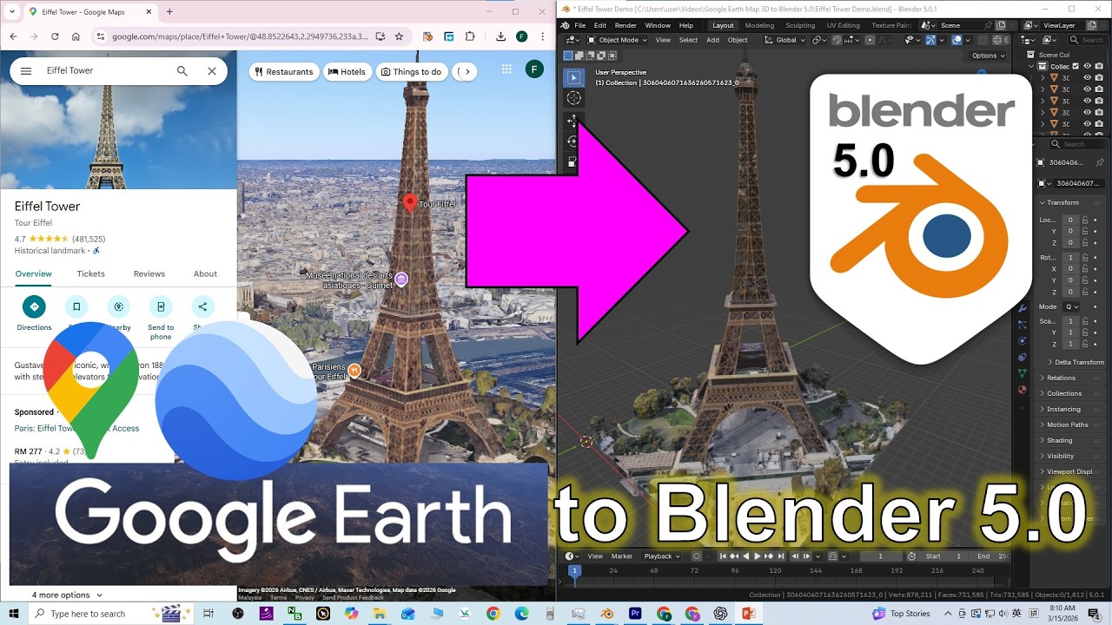Open the Google apps grid in Maps
1112x625 pixels.
(x=506, y=69)
